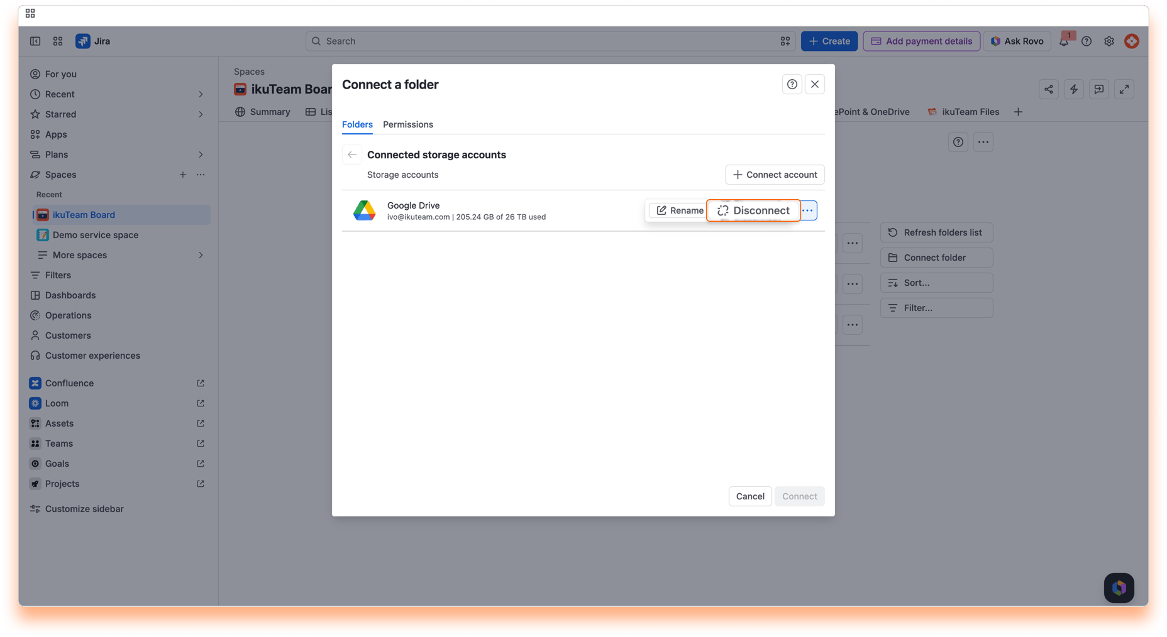Select Refresh folders list option
The image size is (1167, 637).
[936, 232]
